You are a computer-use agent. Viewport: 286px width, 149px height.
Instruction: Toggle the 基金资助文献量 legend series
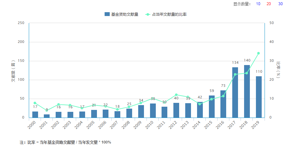pos(121,14)
